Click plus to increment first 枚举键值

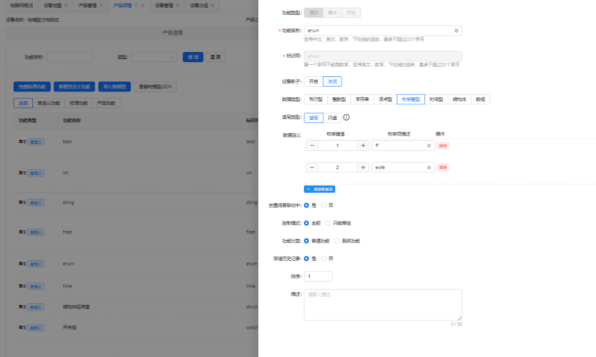(362, 145)
